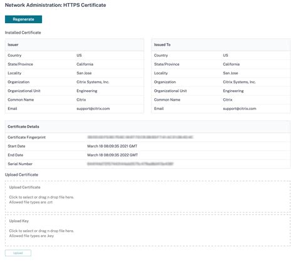Select End Date value March 18 2022
This screenshot has height=262, width=297.
(x=112, y=155)
